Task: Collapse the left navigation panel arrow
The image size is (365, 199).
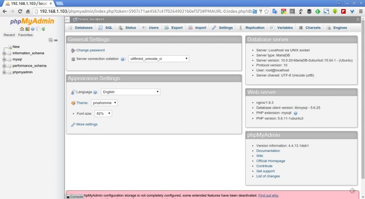Action: click(x=67, y=20)
